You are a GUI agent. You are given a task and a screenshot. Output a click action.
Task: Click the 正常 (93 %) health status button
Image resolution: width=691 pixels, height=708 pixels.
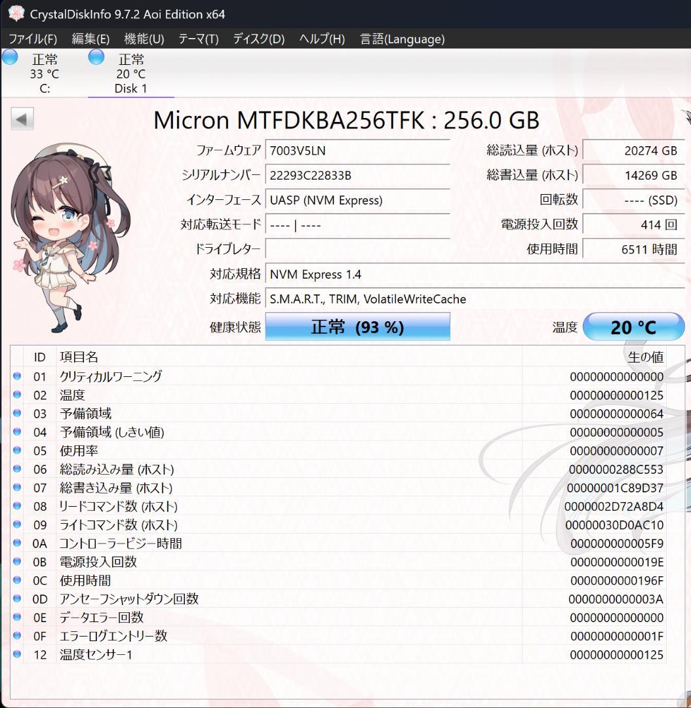(358, 326)
